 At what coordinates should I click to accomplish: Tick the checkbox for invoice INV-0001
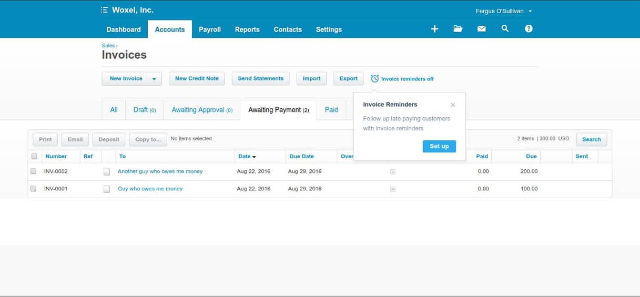tap(34, 189)
